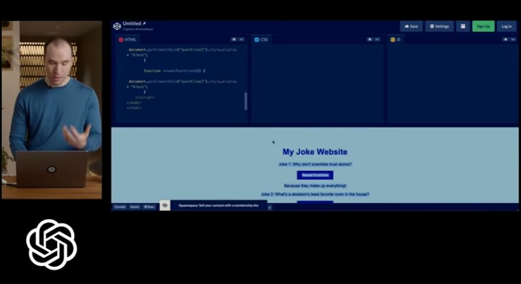Click the Joke 2 skeleton question text
This screenshot has height=284, width=521.
(315, 194)
